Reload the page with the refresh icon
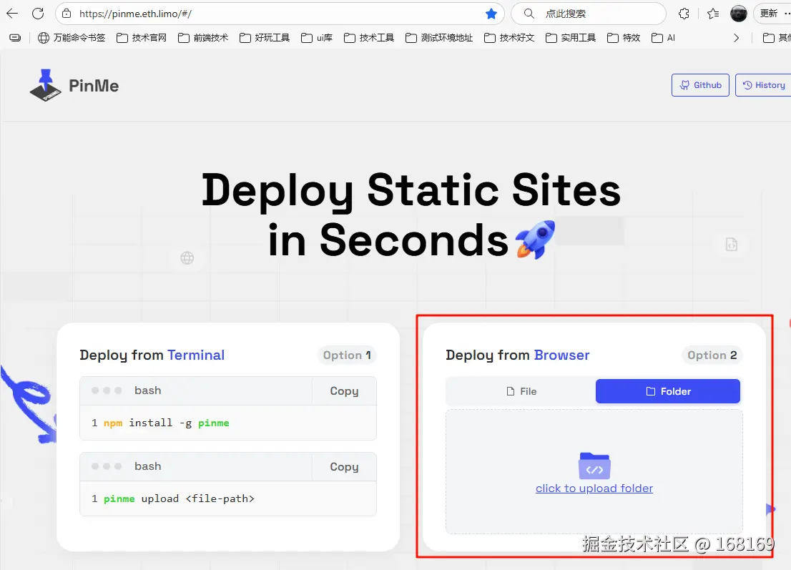Viewport: 791px width, 570px height. point(38,14)
